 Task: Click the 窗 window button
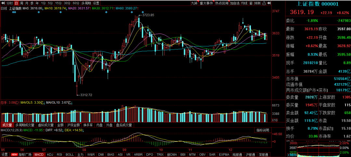[x=251, y=3]
